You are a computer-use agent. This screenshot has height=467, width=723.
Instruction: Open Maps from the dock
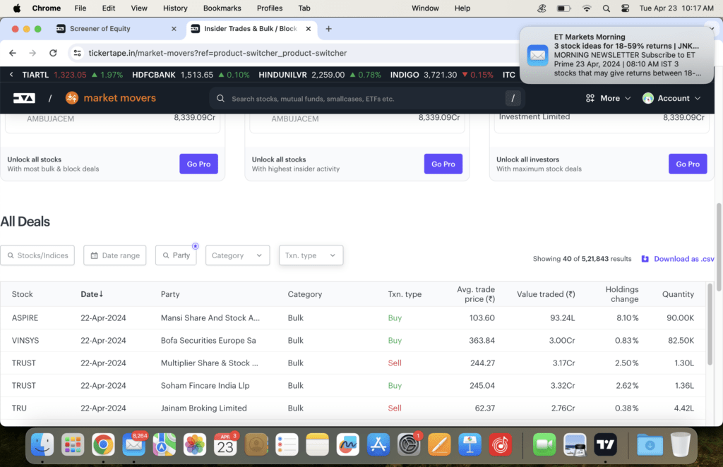coord(164,444)
